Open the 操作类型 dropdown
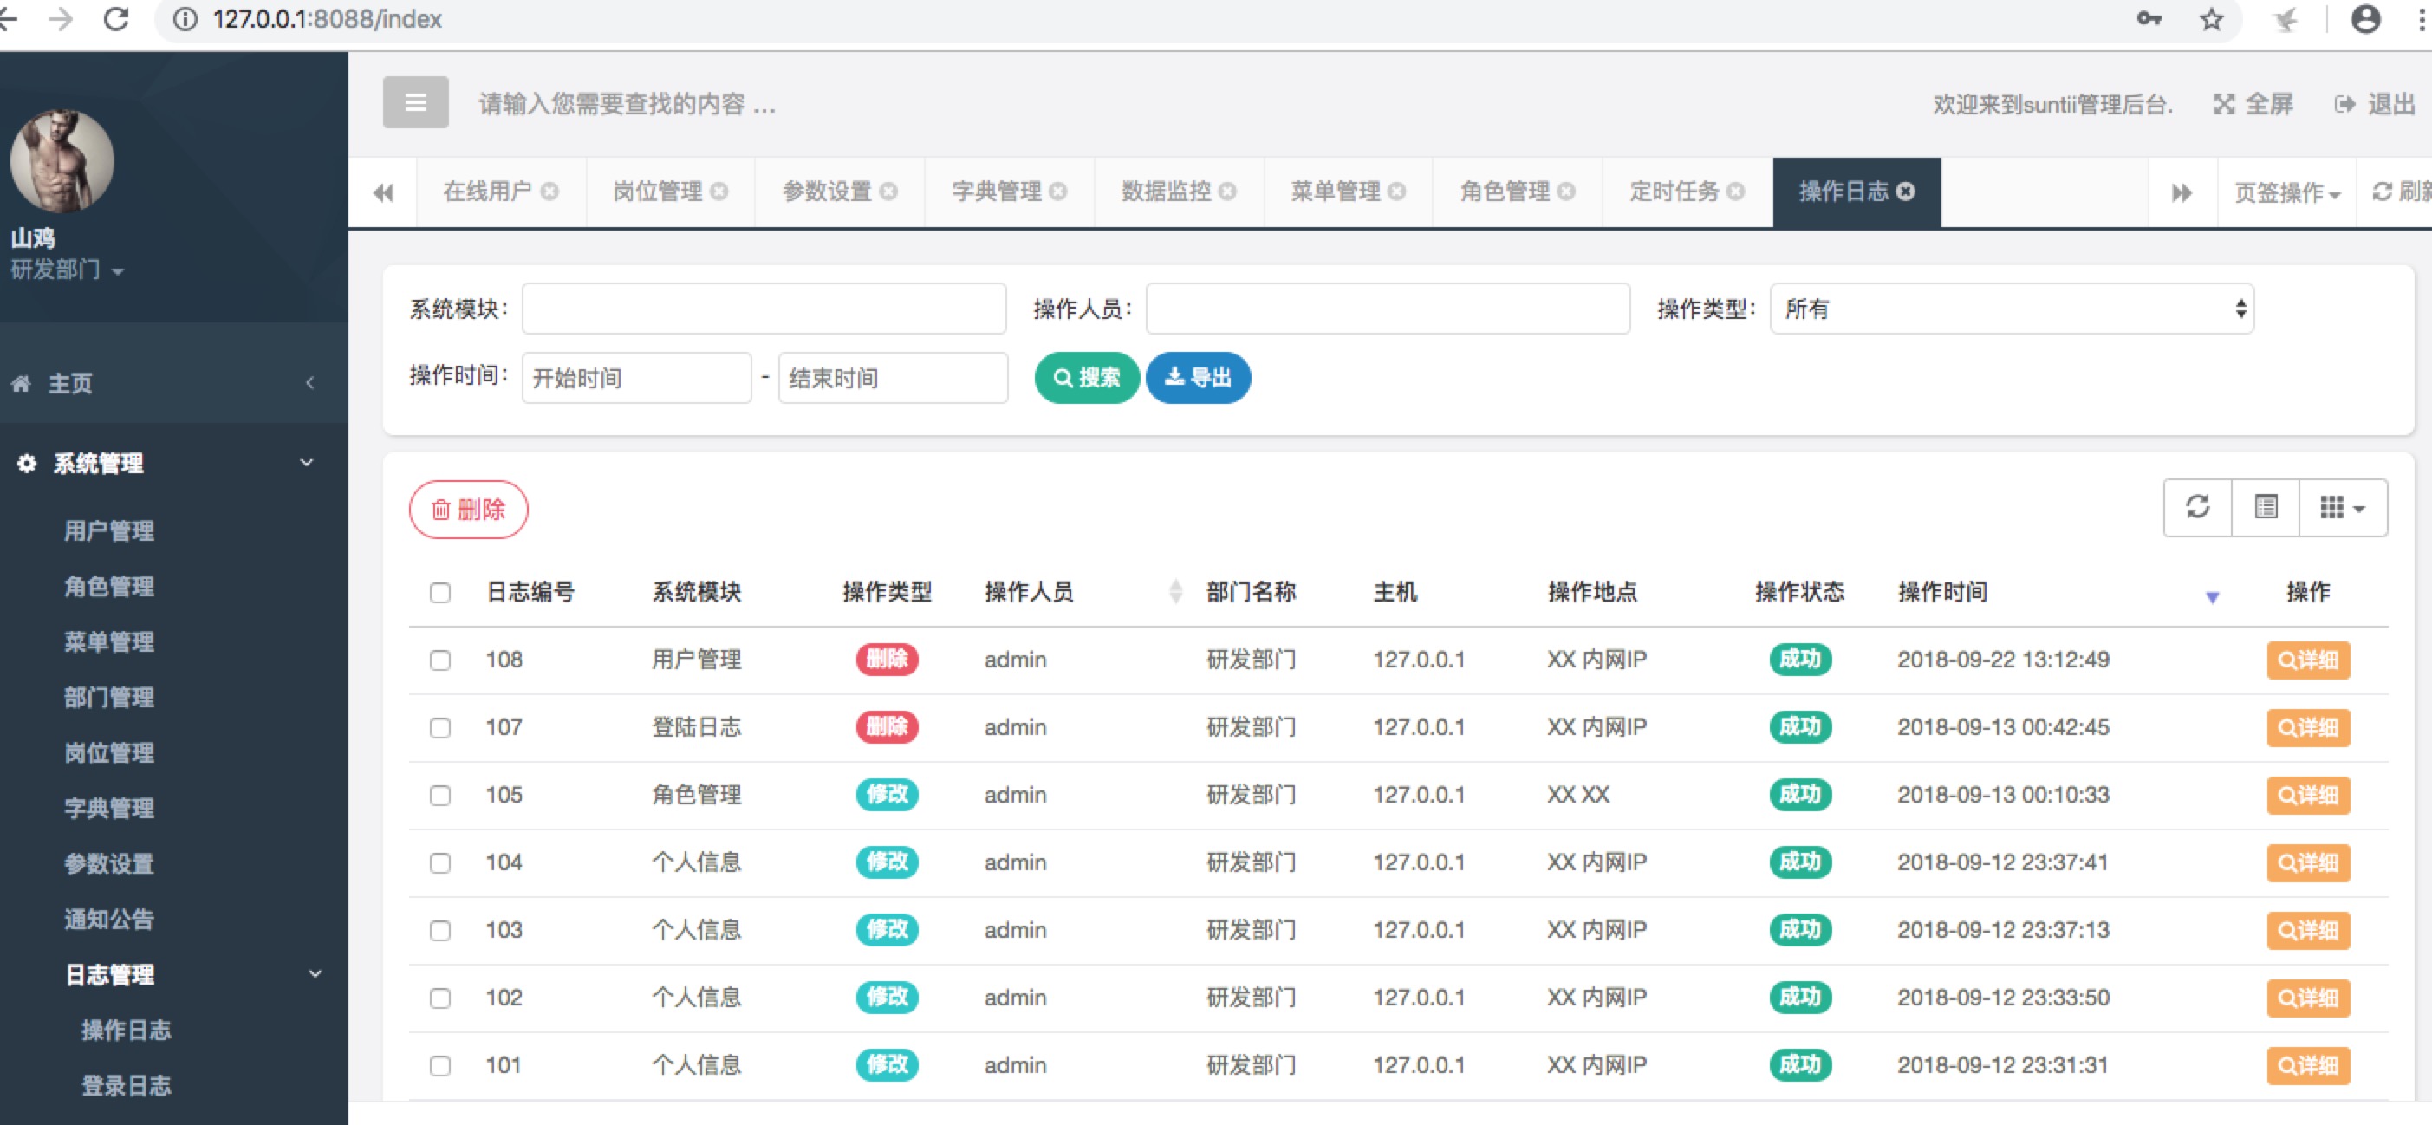The height and width of the screenshot is (1125, 2432). (2011, 309)
